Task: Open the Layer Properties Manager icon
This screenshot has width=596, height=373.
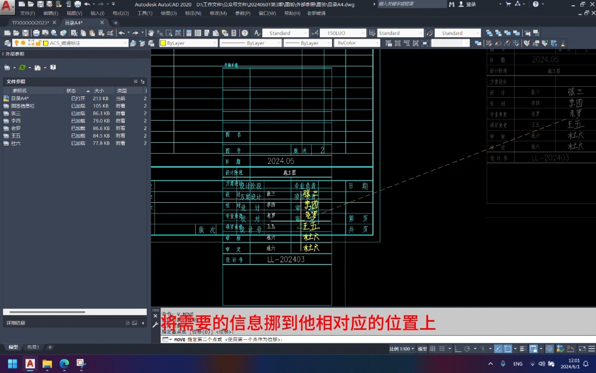Action: coord(8,43)
